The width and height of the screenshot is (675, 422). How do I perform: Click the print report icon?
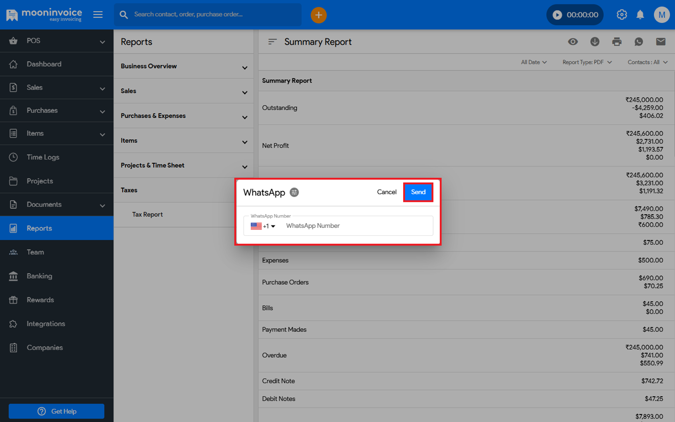coord(616,42)
